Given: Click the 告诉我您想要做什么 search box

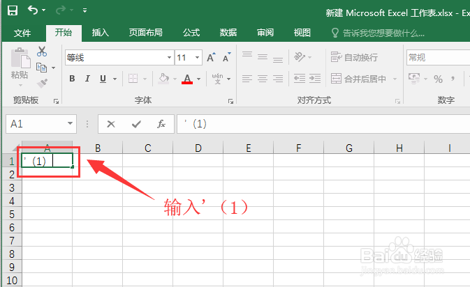Looking at the screenshot, I should point(379,33).
